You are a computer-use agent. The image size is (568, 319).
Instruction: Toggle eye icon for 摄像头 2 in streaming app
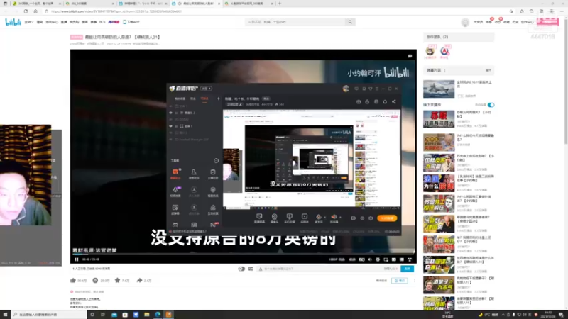[x=170, y=113]
